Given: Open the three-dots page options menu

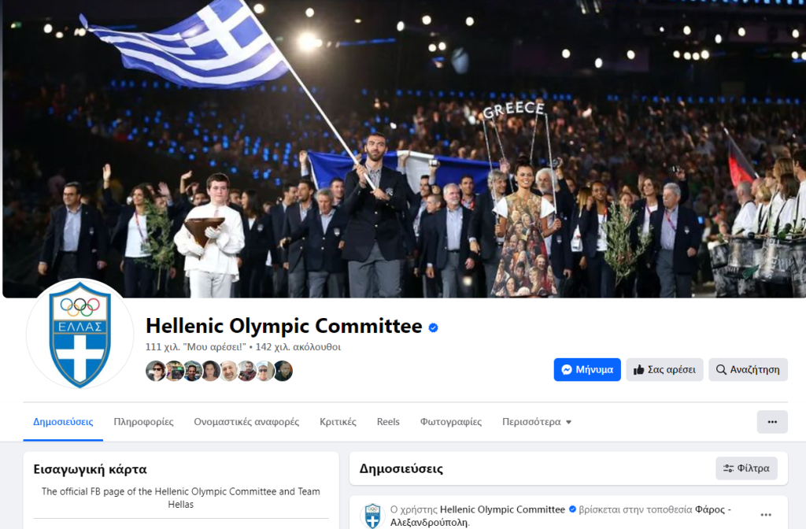Looking at the screenshot, I should [772, 422].
